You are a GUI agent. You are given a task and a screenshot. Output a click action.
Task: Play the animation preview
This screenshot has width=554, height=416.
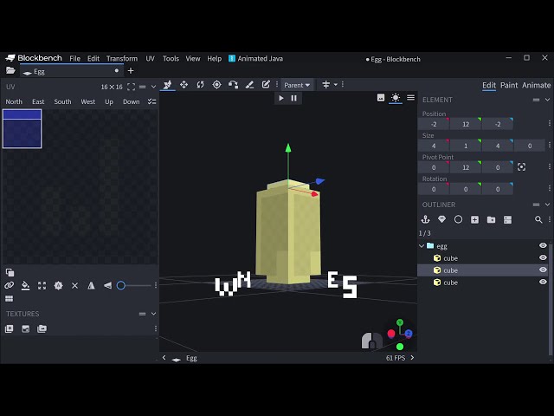[x=280, y=98]
